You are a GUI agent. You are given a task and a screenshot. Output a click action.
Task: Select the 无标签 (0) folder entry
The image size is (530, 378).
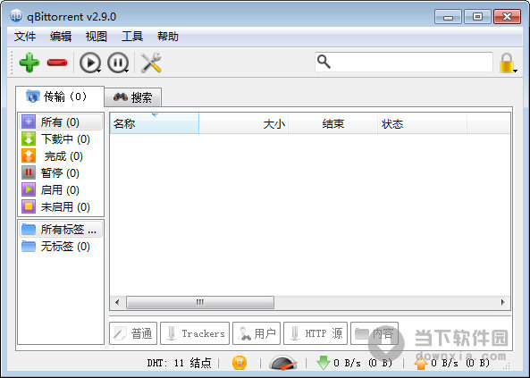pos(60,247)
